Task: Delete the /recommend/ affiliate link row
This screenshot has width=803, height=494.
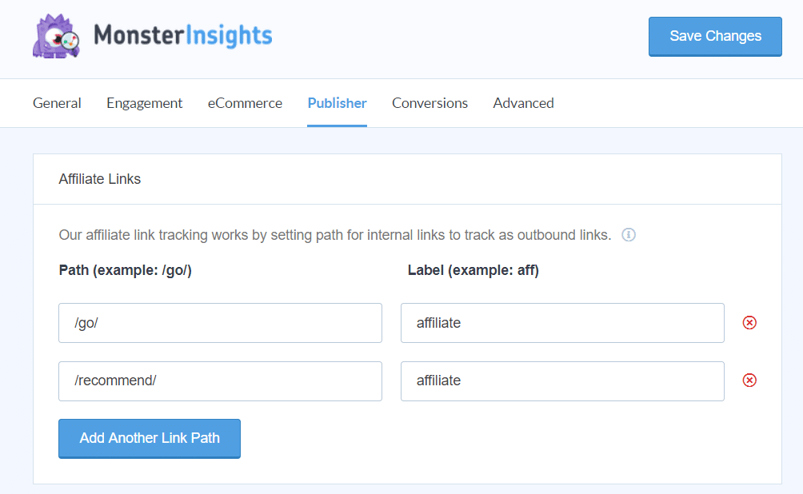Action: point(749,380)
